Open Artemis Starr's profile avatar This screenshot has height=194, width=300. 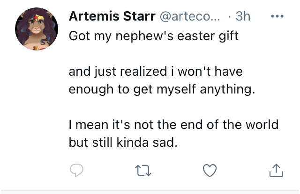[37, 29]
